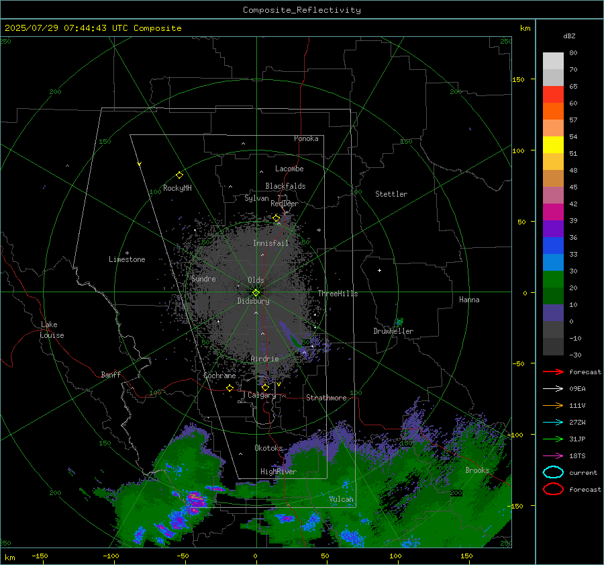Click the RedDeer city label
The image size is (604, 565).
click(285, 204)
